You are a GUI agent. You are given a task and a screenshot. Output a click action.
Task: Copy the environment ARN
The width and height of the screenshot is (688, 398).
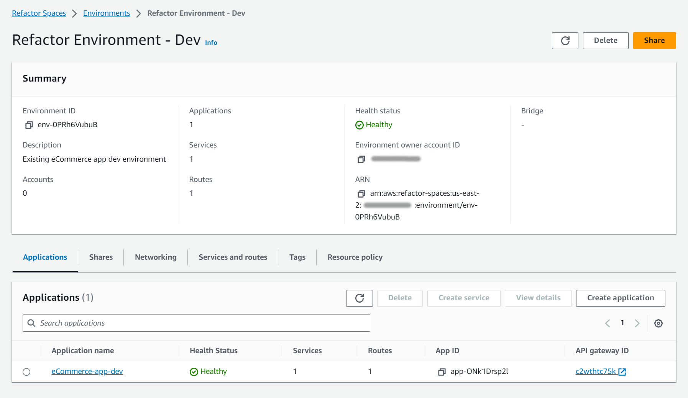coord(361,194)
